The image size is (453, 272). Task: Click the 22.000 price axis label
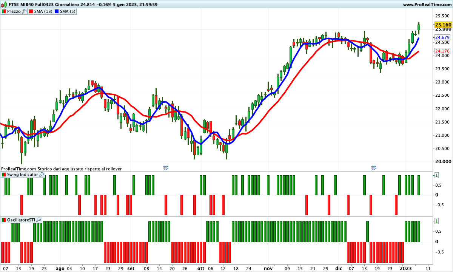(443, 109)
